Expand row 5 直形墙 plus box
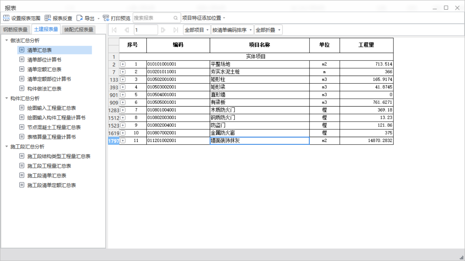The height and width of the screenshot is (261, 465). tap(123, 95)
